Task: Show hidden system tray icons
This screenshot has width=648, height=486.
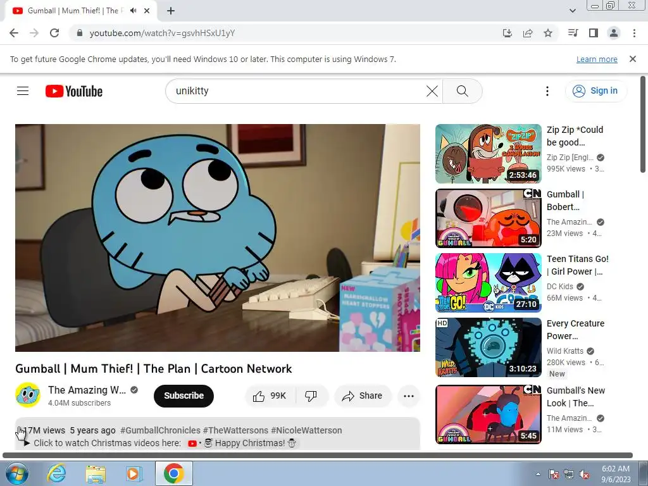Action: (538, 474)
